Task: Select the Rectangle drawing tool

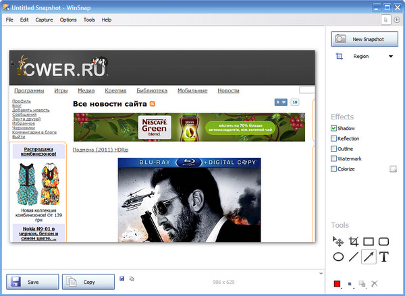Action: tap(369, 241)
